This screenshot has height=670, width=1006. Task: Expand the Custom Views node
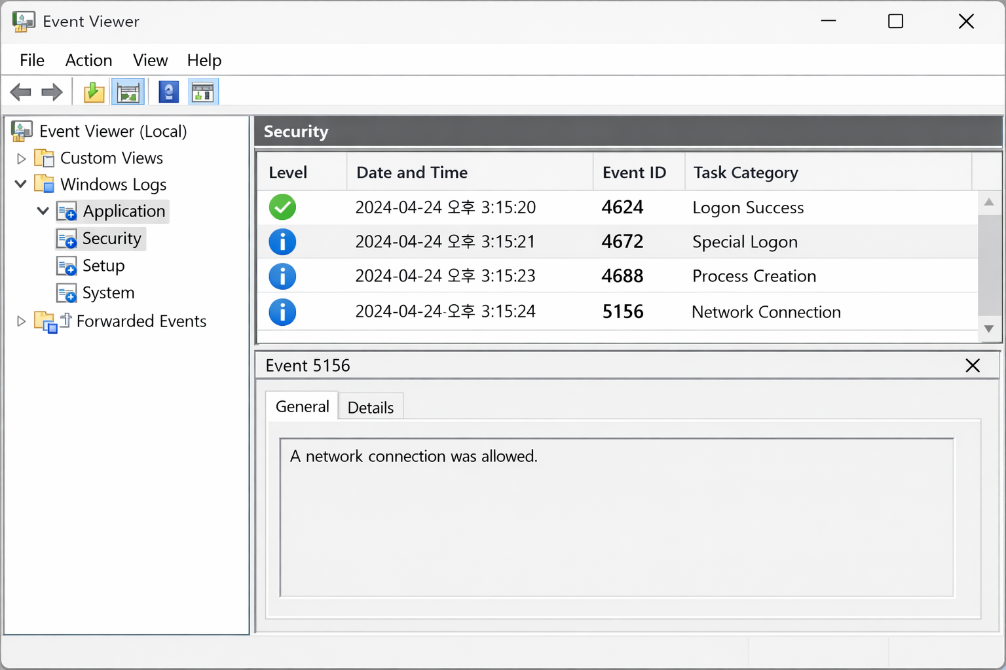[x=21, y=158]
